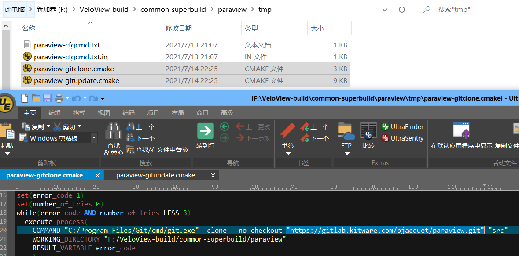Click the Redo arrow in quick access toolbar
Screen dimensions: 519x256
click(93, 98)
